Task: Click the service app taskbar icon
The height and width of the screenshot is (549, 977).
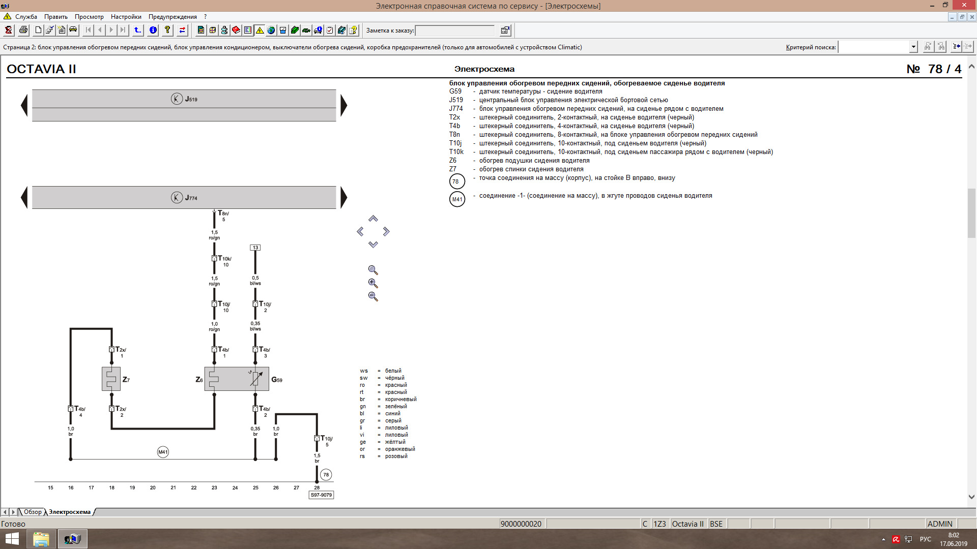Action: tap(72, 539)
